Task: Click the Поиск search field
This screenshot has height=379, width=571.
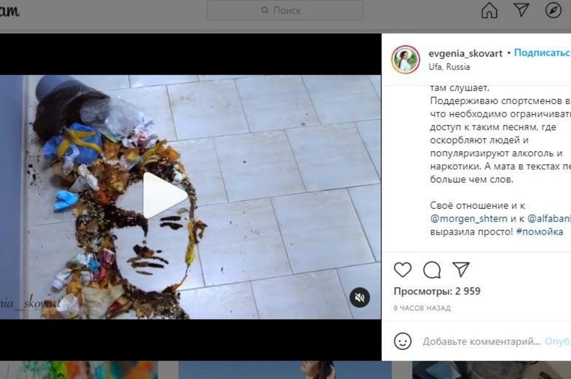Action: coord(285,10)
